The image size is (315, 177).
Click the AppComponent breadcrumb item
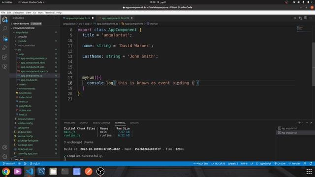click(132, 24)
